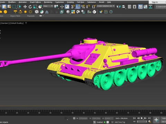Click the [Standard] viewport label menu
The height and width of the screenshot is (124, 166).
(5, 23)
